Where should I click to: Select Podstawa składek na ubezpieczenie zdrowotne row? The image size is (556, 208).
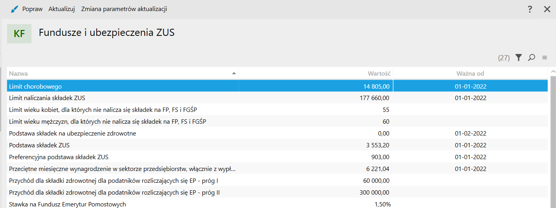277,133
